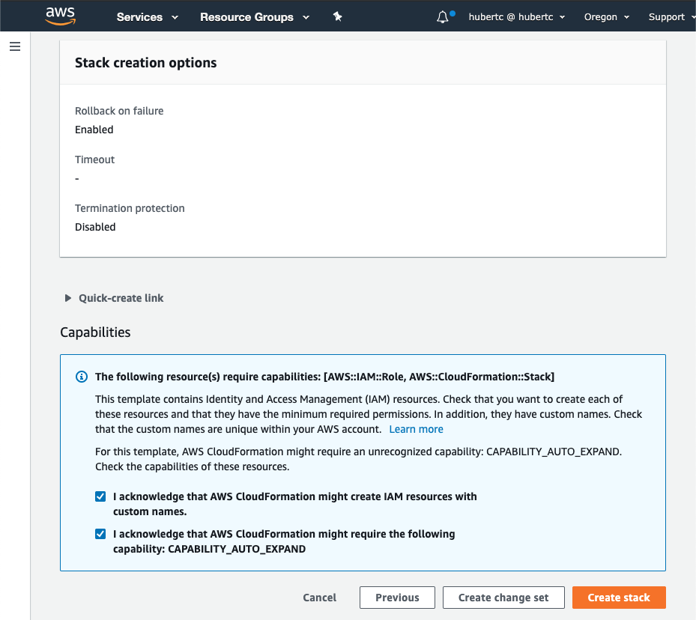Click the Create change set button

[503, 598]
